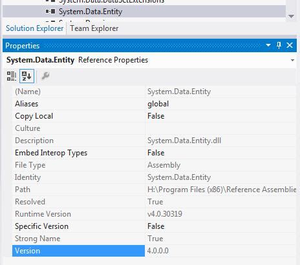Select the Copy Local property

pos(78,116)
